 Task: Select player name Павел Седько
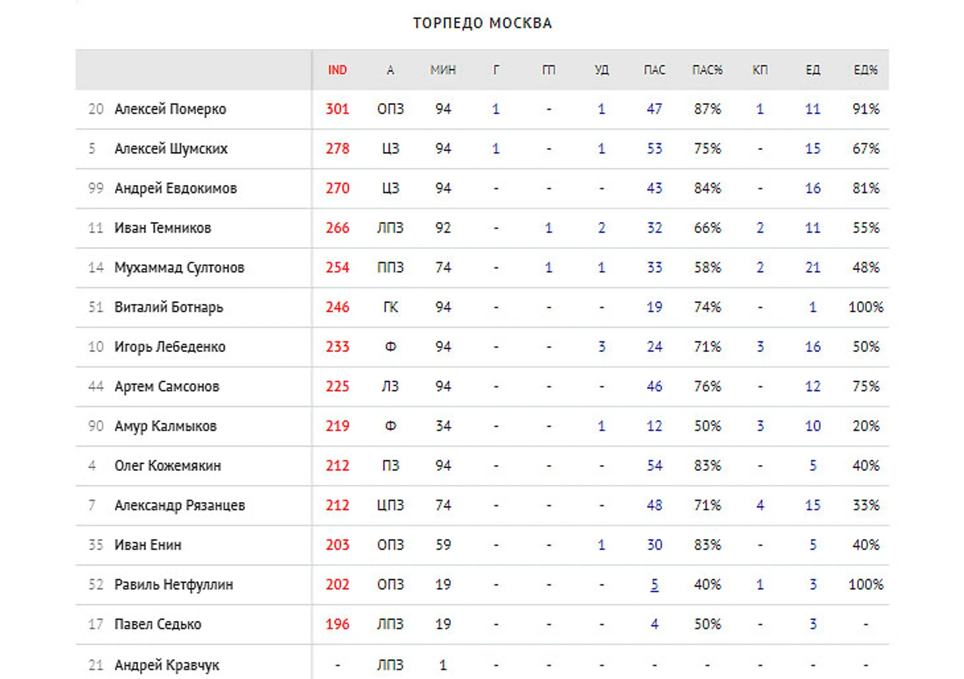[158, 624]
